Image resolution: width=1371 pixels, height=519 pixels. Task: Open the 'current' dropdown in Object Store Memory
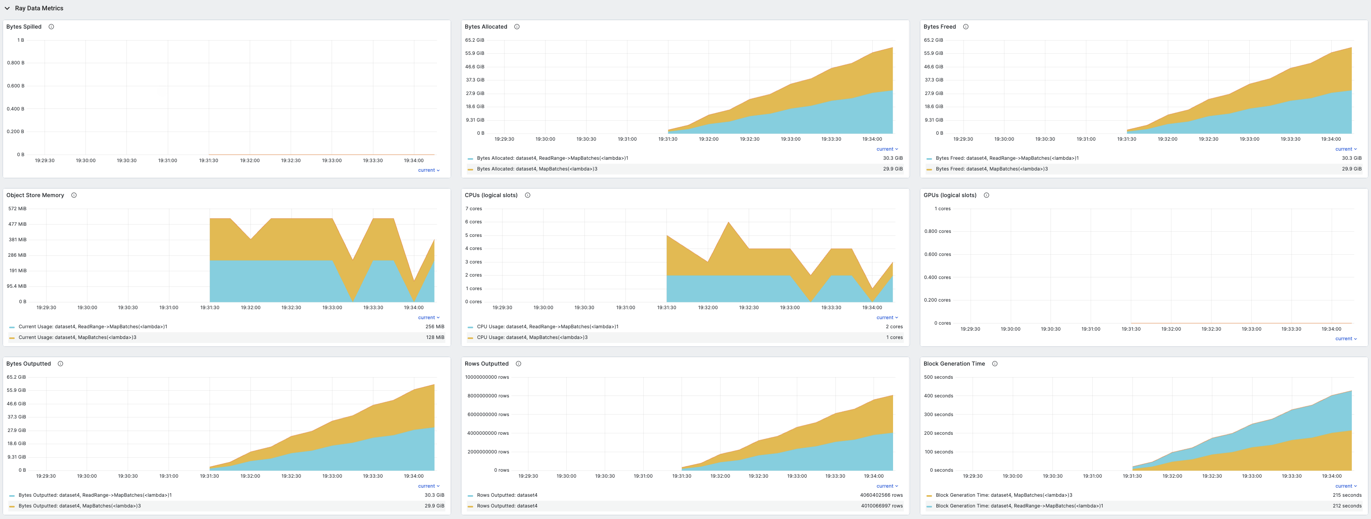click(429, 318)
